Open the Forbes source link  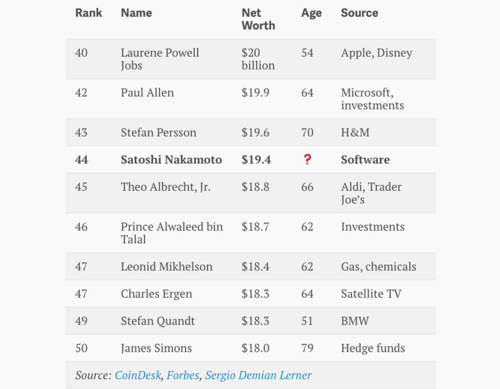(x=184, y=375)
